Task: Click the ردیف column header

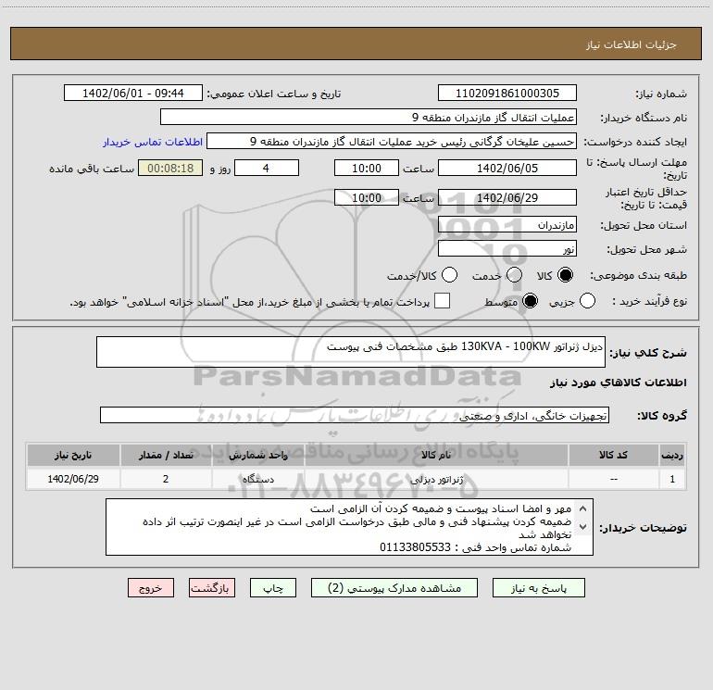Action: click(x=672, y=455)
